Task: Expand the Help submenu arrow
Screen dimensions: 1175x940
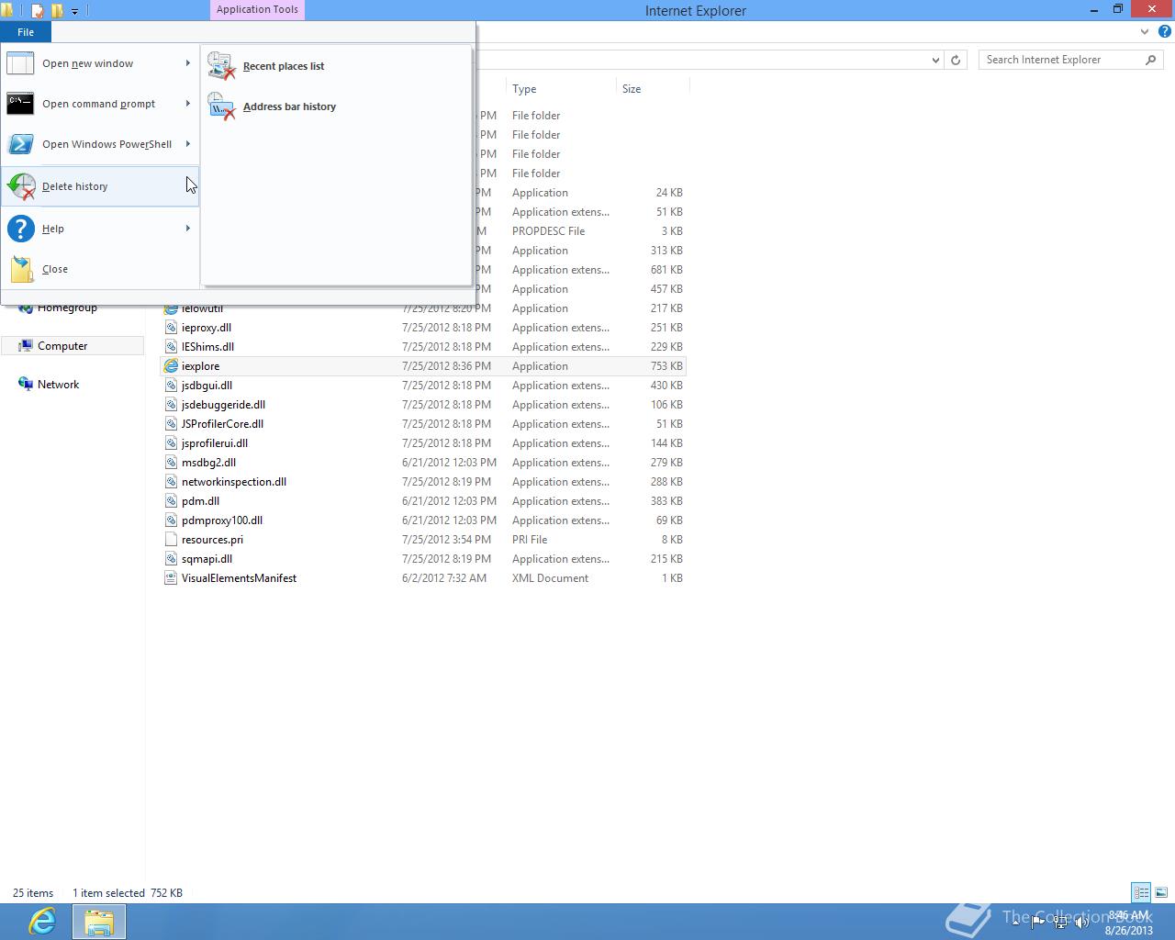Action: click(x=187, y=229)
